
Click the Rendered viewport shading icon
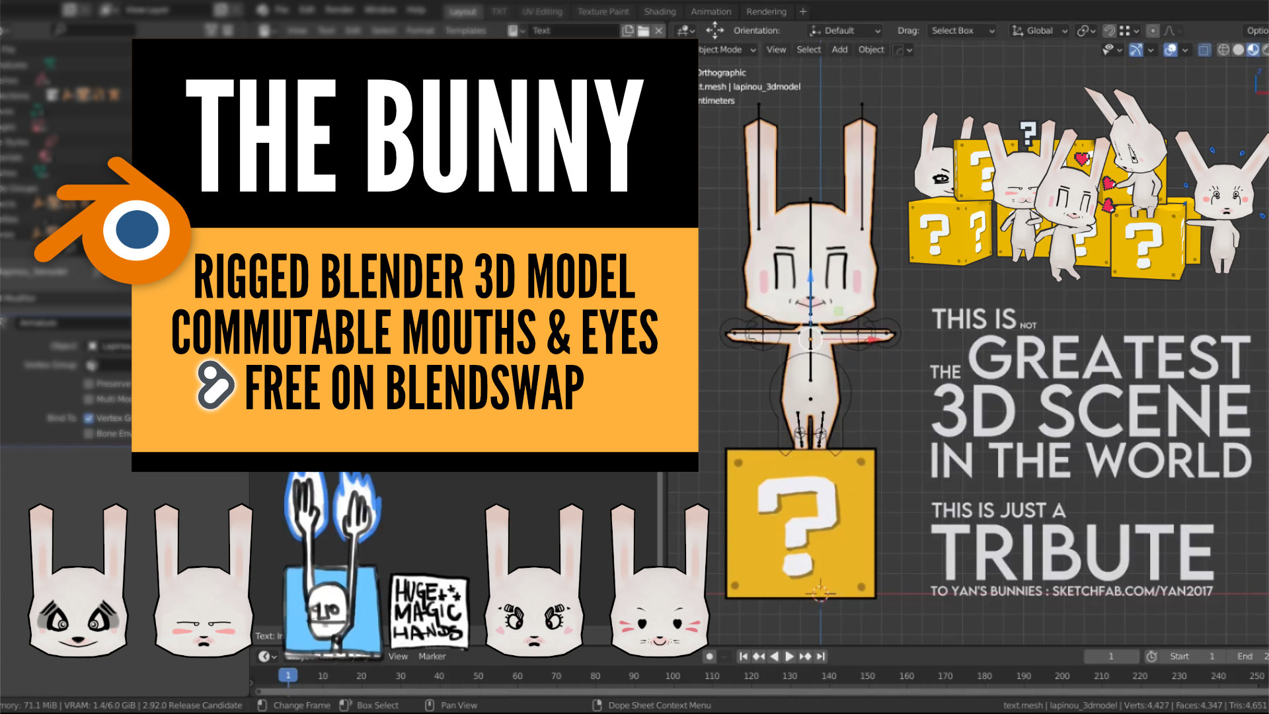point(1265,50)
